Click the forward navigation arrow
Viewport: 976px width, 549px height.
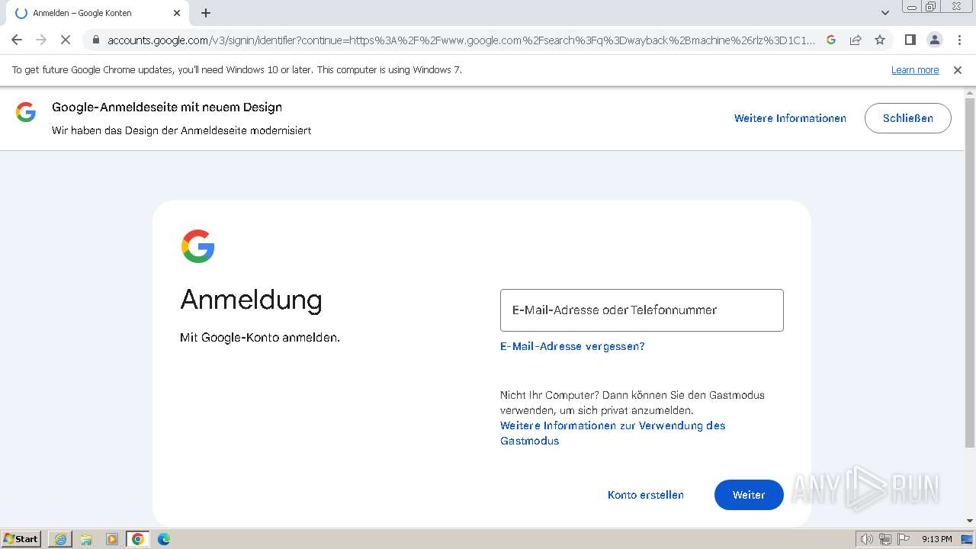pyautogui.click(x=41, y=40)
